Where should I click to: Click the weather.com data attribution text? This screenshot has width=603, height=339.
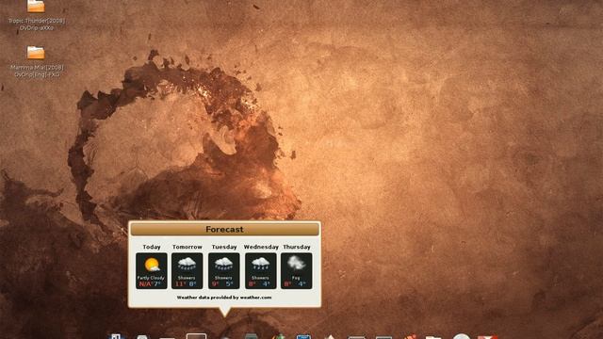(224, 298)
